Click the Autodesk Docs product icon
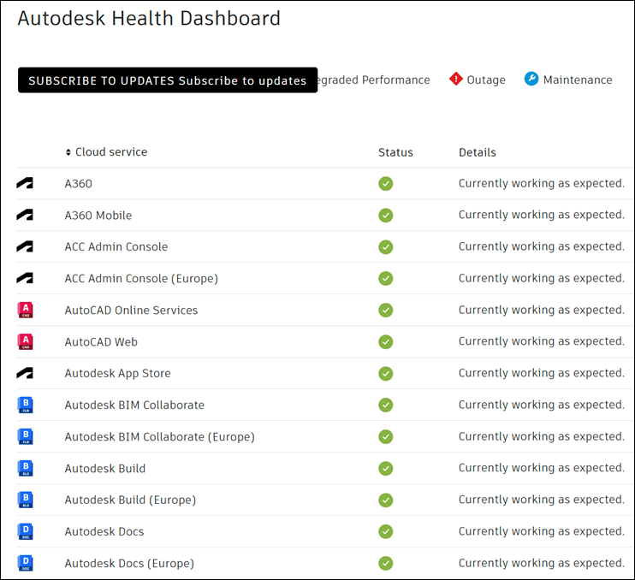 click(25, 531)
